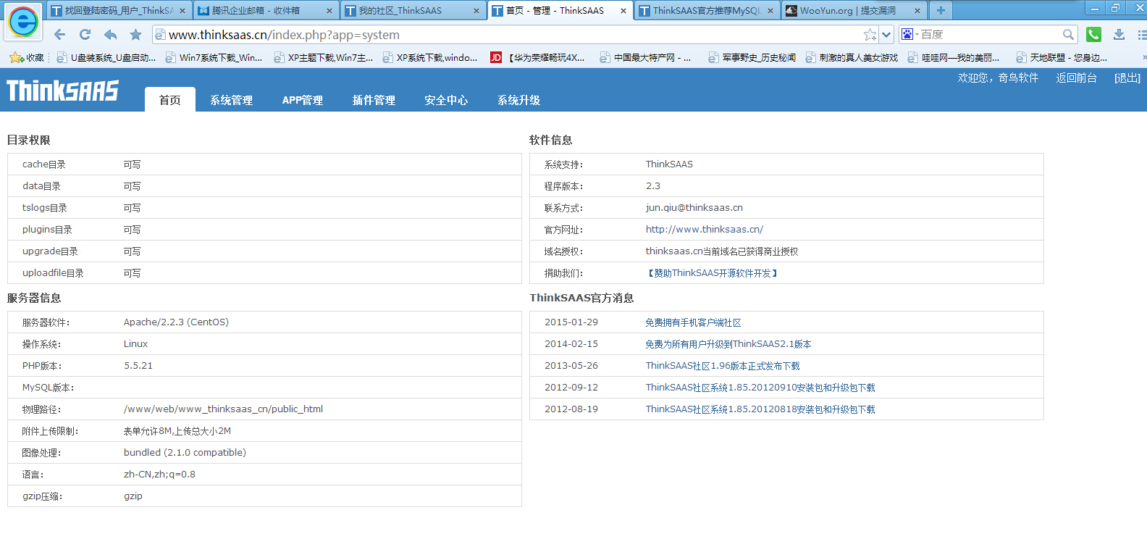Click the [退出] logout link

click(x=1127, y=78)
